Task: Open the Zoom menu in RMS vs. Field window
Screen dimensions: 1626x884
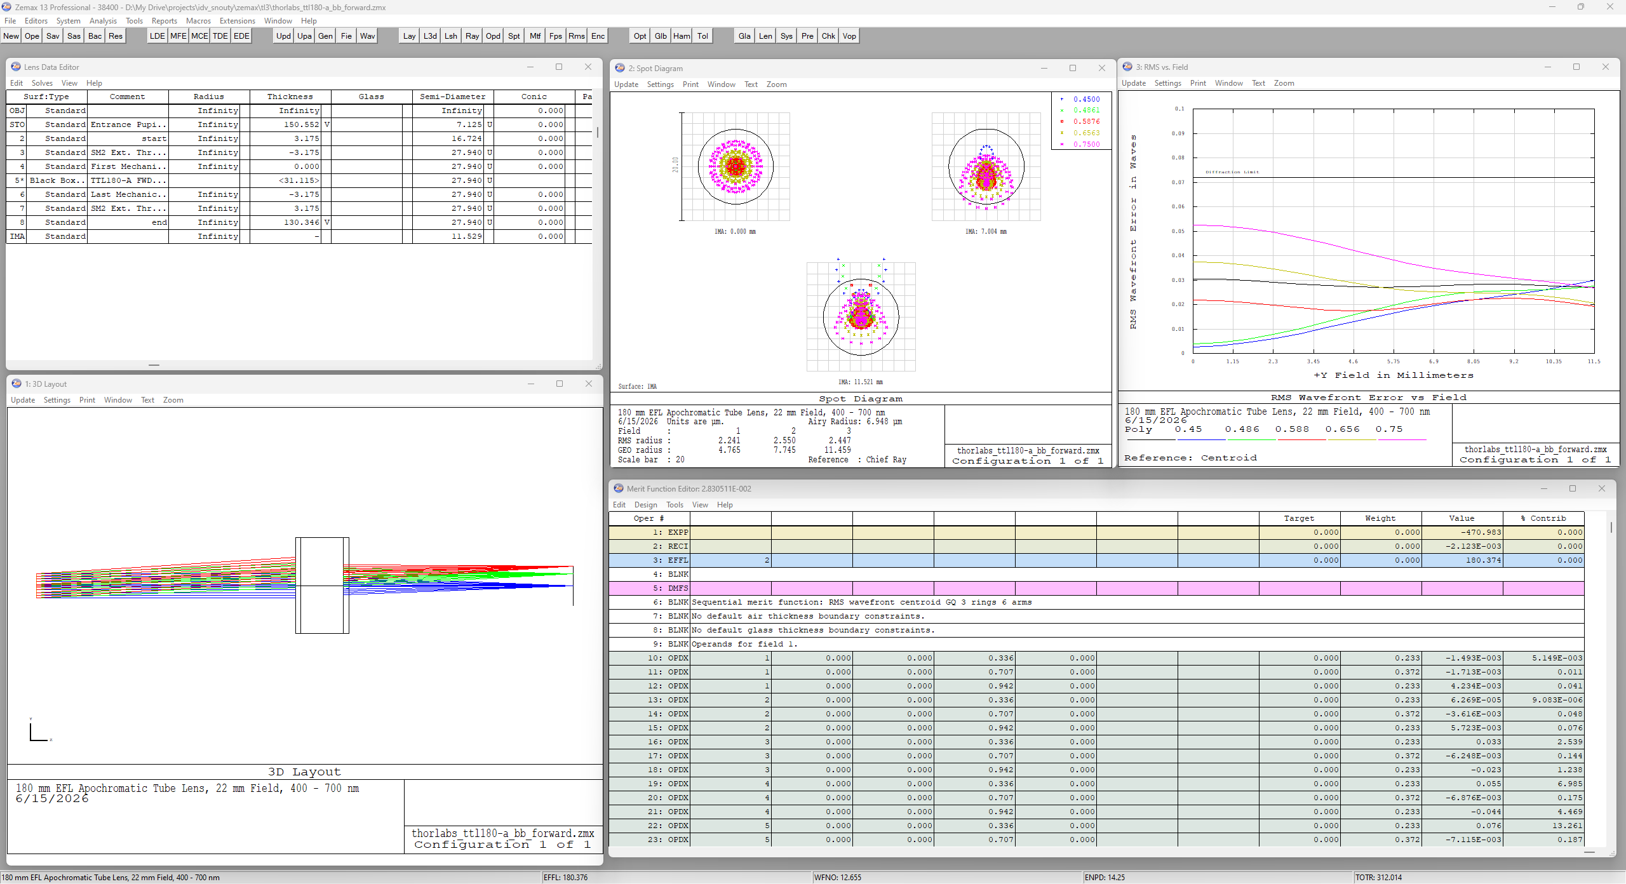Action: tap(1284, 83)
